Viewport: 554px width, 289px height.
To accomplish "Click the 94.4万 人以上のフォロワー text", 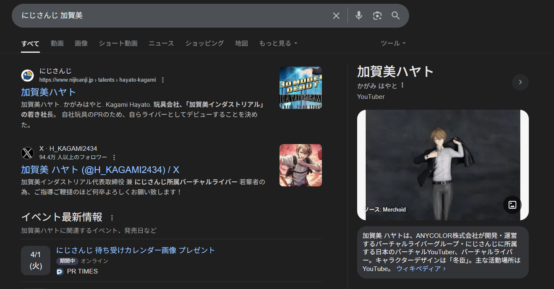I will coord(73,157).
